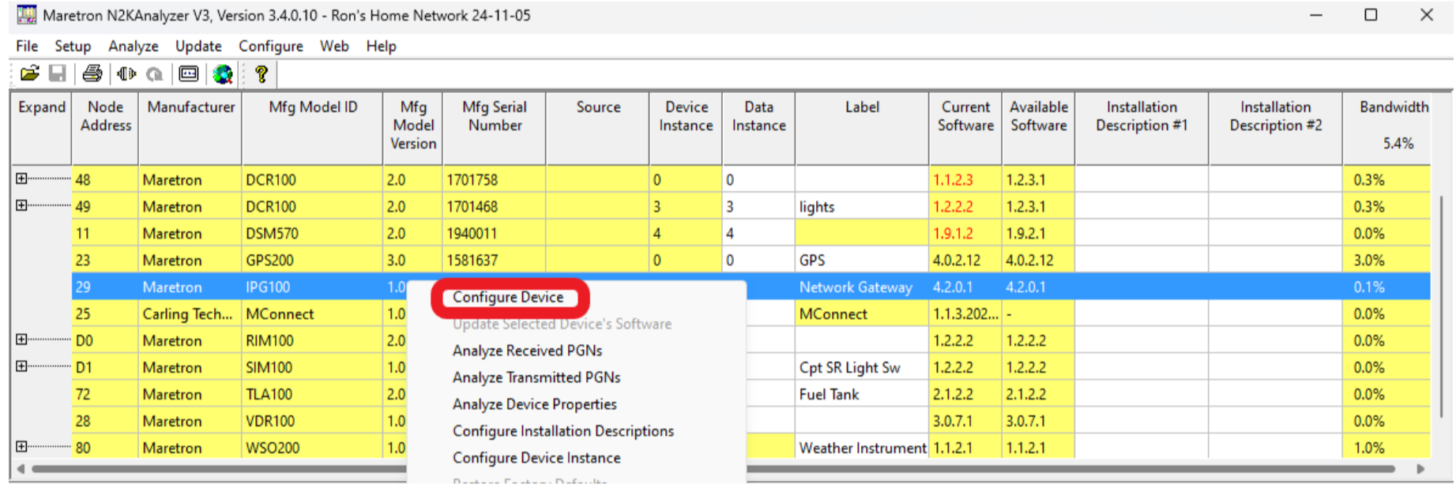Click serial number 1581637 cell
This screenshot has height=499, width=1456.
point(495,261)
